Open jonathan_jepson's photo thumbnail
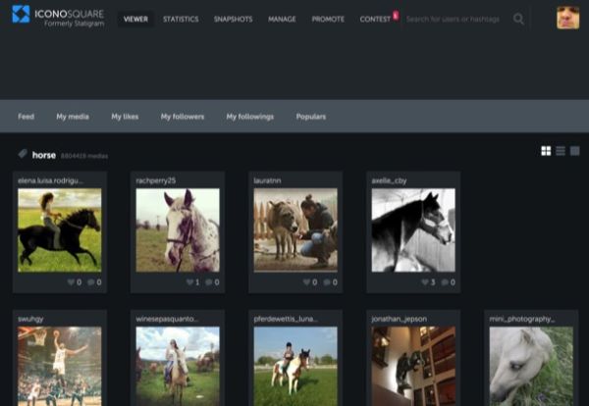The height and width of the screenshot is (406, 589). [x=413, y=363]
